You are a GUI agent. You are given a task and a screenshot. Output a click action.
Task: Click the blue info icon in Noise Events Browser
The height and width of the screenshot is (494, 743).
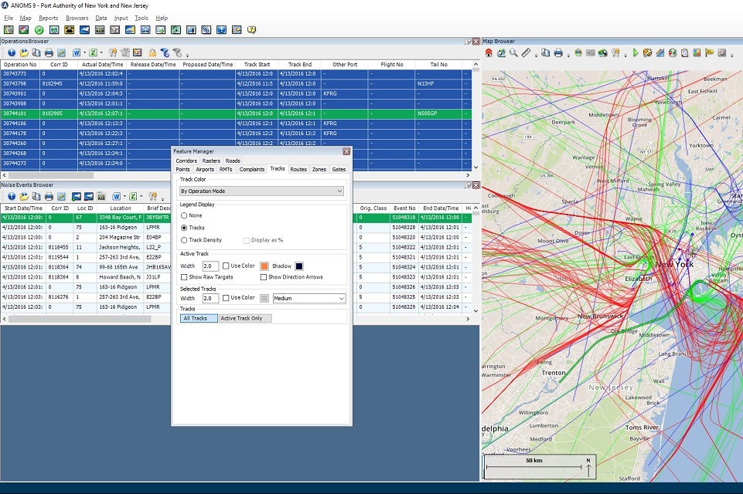point(12,196)
